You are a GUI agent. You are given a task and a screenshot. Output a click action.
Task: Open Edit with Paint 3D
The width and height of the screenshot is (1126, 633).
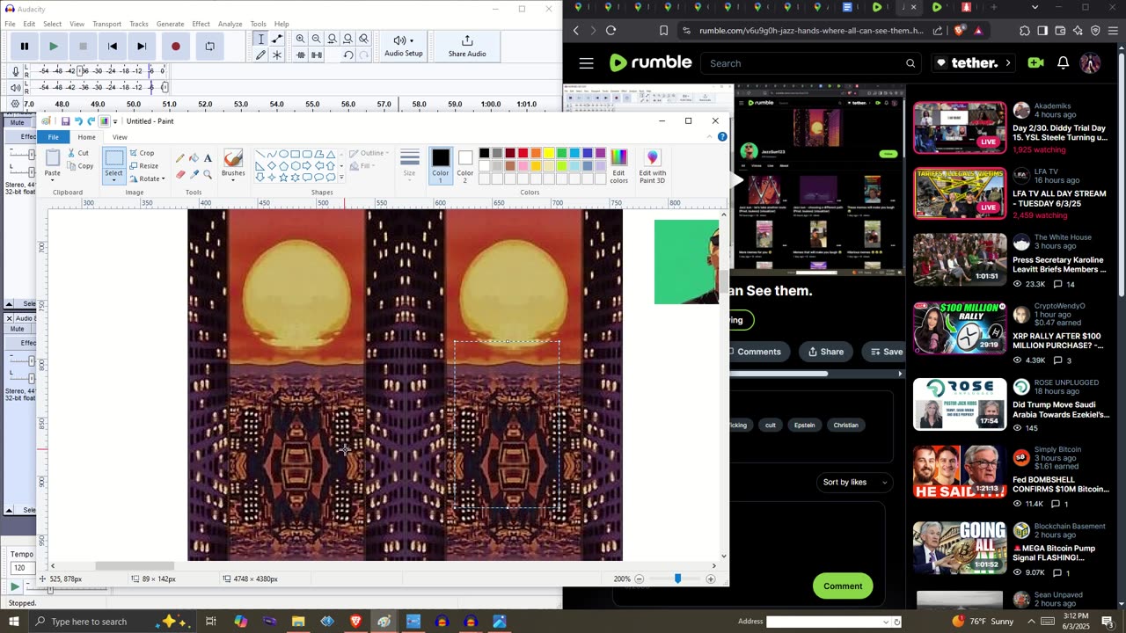click(653, 166)
